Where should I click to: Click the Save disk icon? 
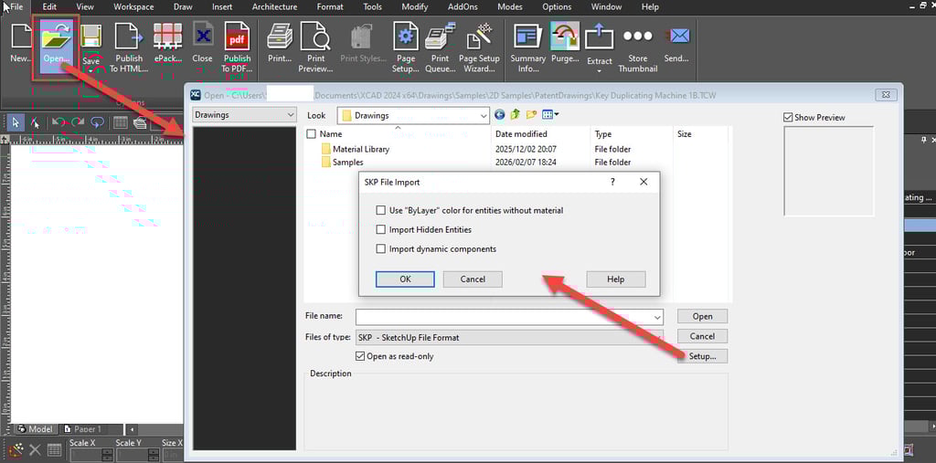point(90,37)
